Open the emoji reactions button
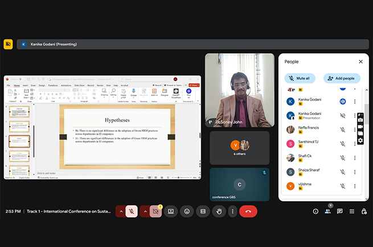 point(187,211)
